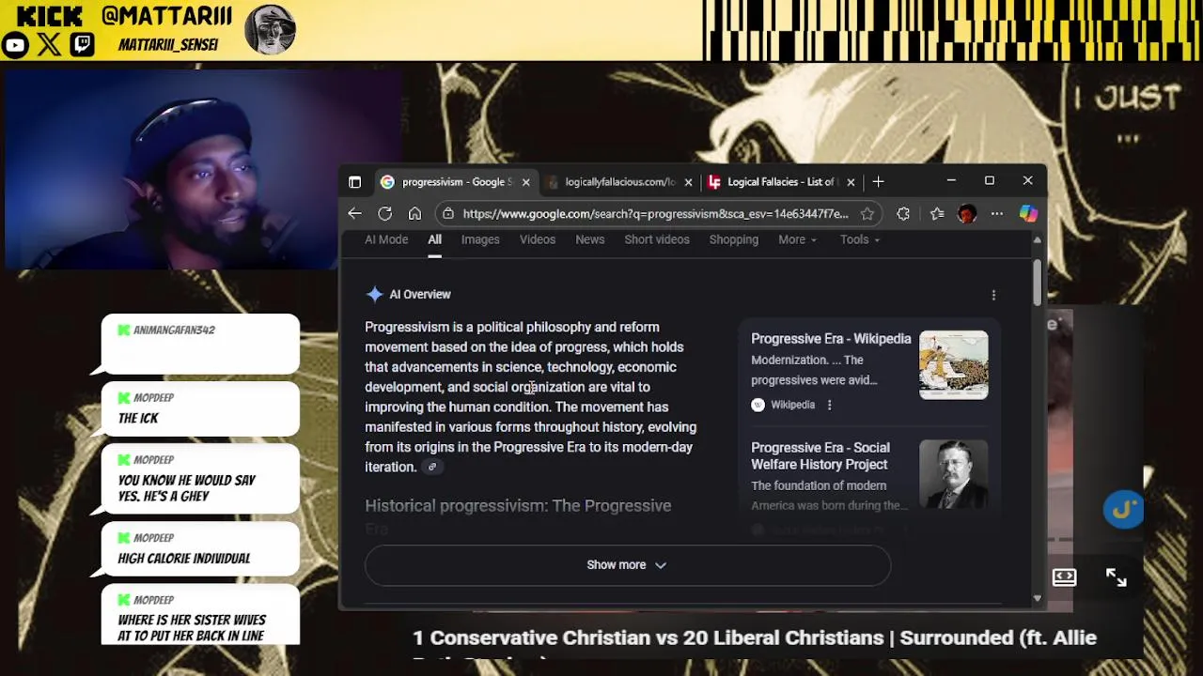Select the Short videos search tab

[x=657, y=239]
